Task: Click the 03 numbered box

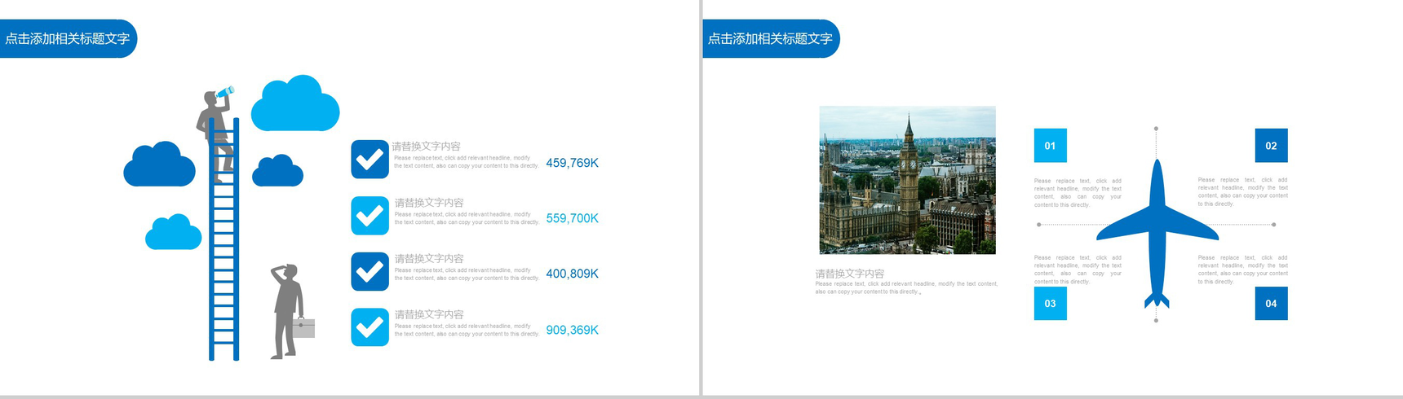Action: [x=1050, y=304]
